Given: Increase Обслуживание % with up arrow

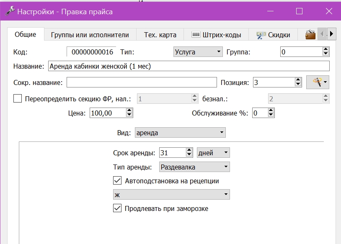Looking at the screenshot, I should click(271, 110).
